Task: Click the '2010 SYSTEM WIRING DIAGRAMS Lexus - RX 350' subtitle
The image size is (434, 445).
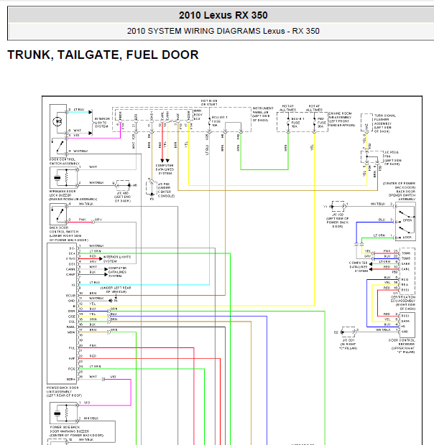Action: (x=223, y=31)
